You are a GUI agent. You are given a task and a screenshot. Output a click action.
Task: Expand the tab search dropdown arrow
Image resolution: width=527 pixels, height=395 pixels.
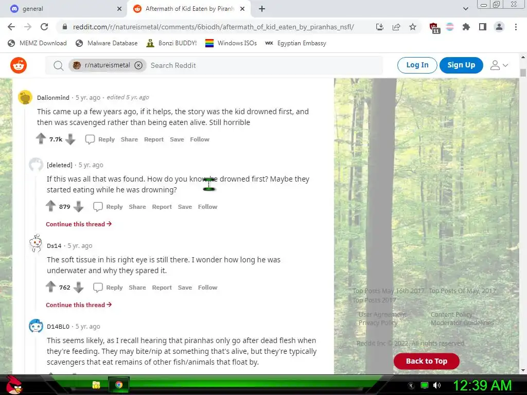(465, 9)
